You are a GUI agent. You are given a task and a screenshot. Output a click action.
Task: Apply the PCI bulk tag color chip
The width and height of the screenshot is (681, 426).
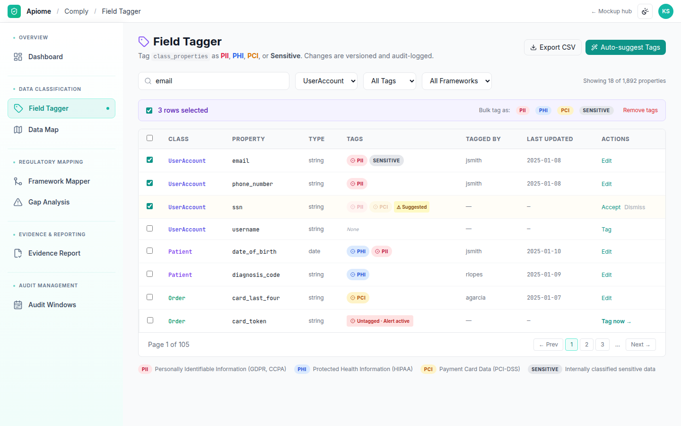(x=565, y=110)
